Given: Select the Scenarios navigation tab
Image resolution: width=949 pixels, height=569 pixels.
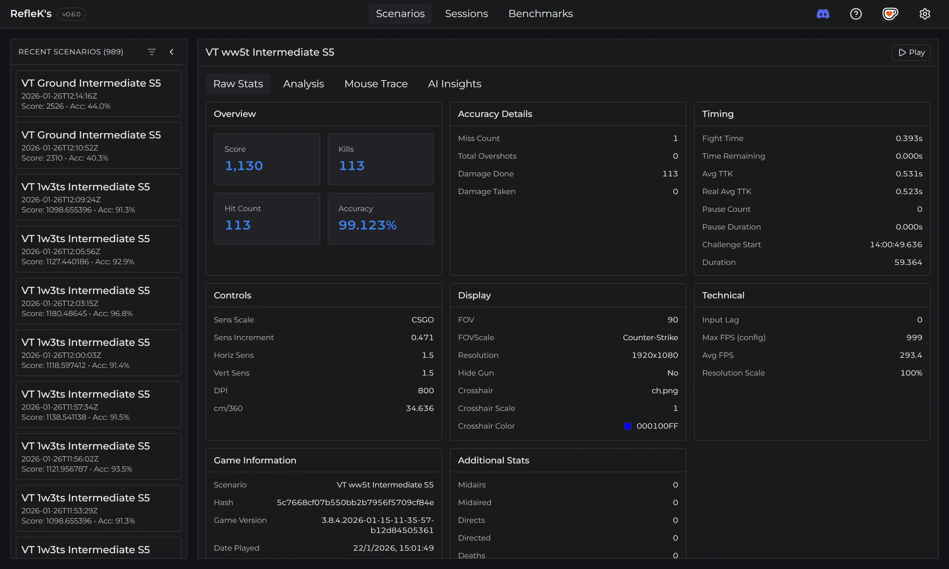Looking at the screenshot, I should [400, 14].
